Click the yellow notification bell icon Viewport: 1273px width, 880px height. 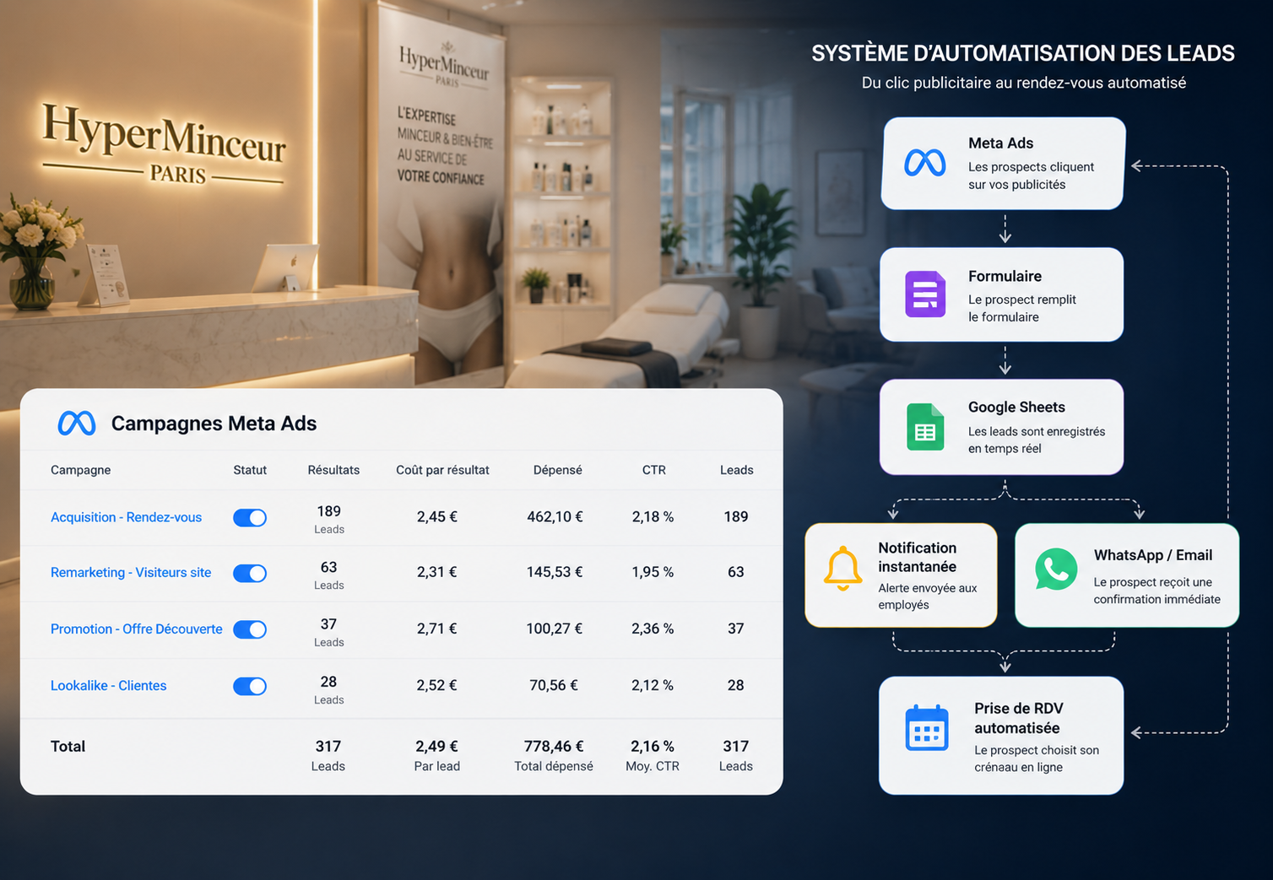pos(842,568)
